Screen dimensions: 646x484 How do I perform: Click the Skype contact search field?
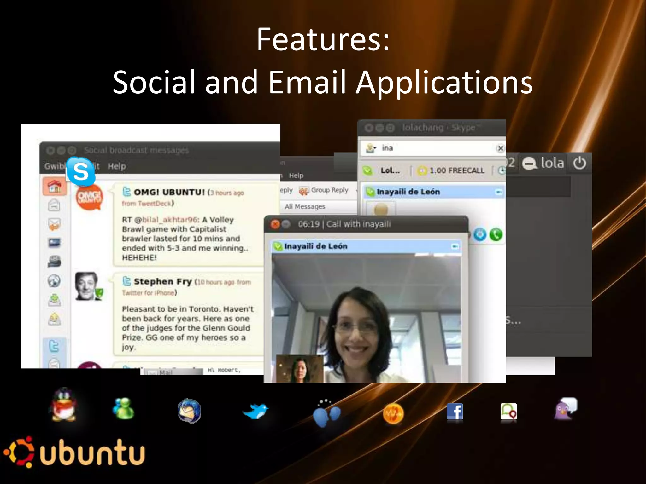[x=433, y=148]
